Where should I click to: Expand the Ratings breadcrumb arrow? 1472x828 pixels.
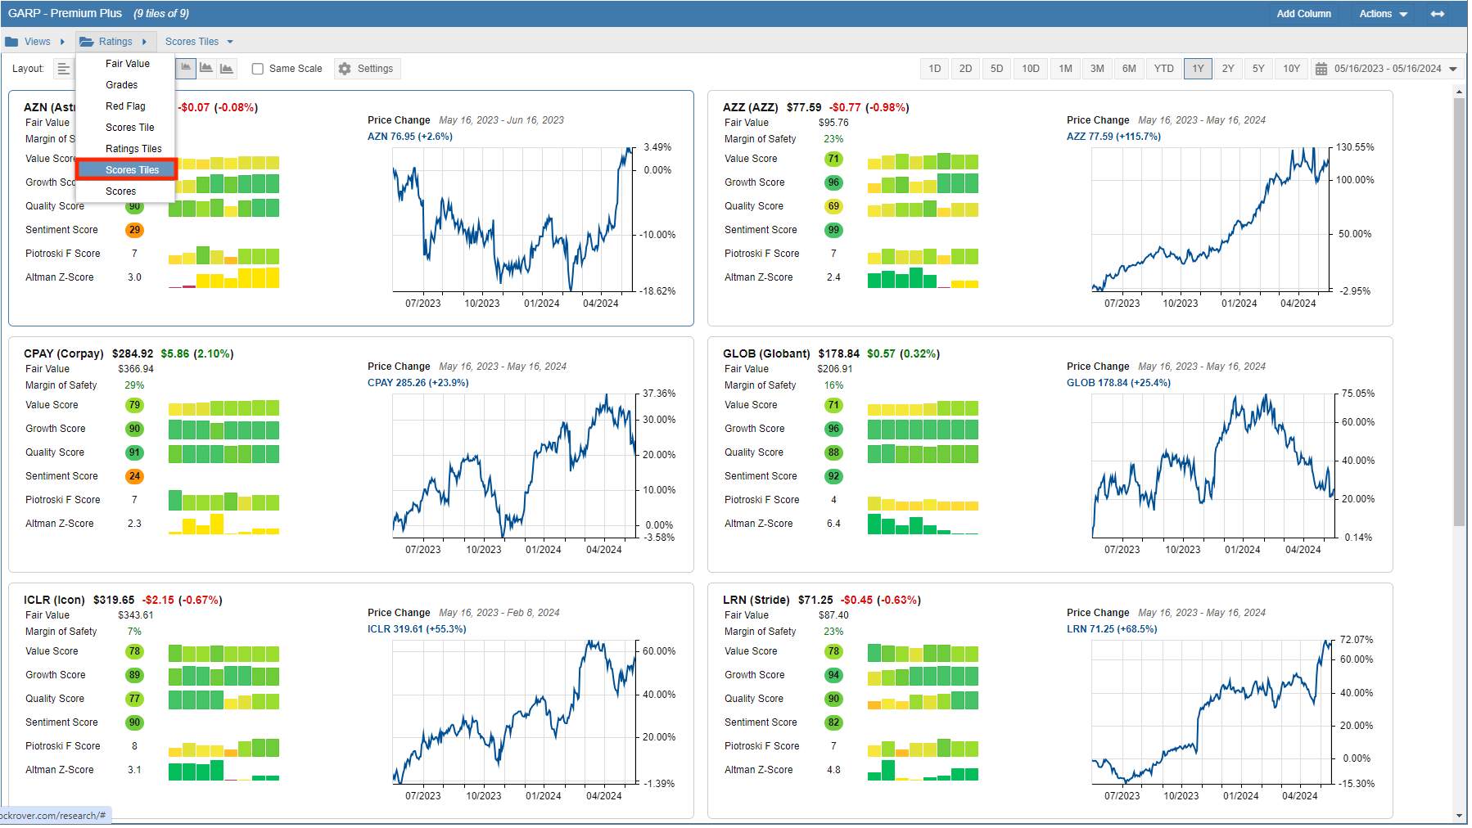[x=144, y=42]
